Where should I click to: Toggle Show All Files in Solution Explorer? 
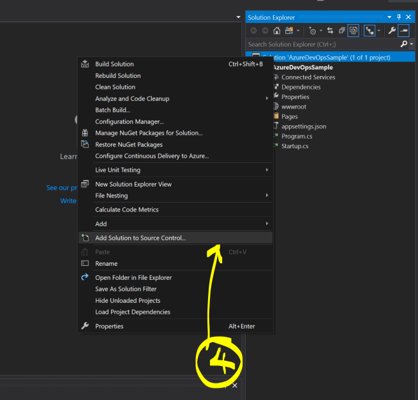354,30
